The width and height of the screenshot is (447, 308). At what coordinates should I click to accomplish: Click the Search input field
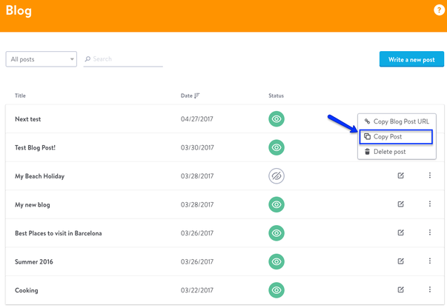point(123,59)
